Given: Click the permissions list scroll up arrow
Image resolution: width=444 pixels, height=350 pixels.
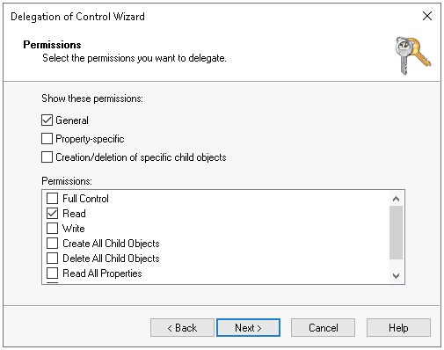Looking at the screenshot, I should coord(396,199).
